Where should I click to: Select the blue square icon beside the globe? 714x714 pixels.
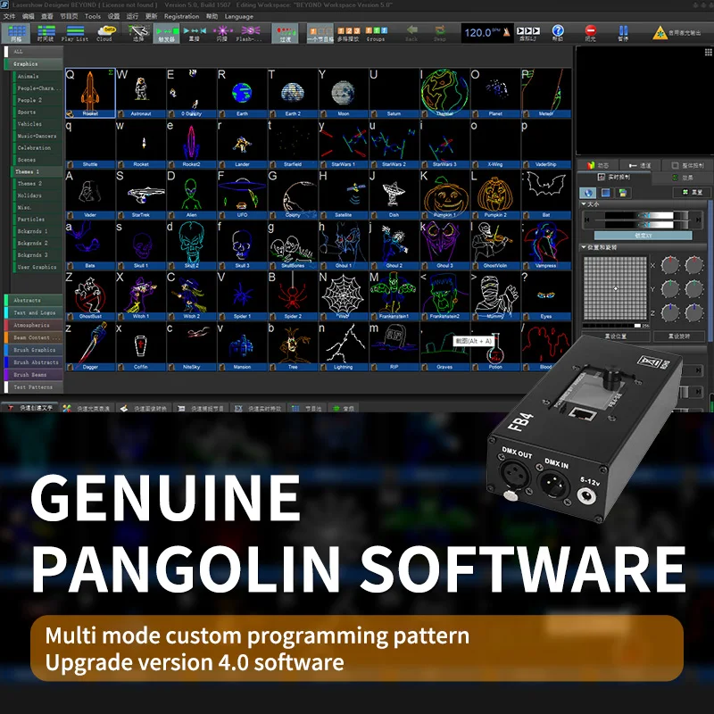[606, 193]
